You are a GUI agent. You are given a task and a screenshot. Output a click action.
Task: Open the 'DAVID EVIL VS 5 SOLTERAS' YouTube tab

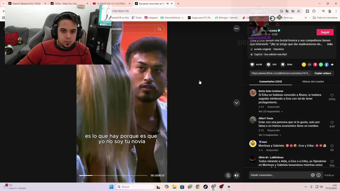click(x=111, y=4)
